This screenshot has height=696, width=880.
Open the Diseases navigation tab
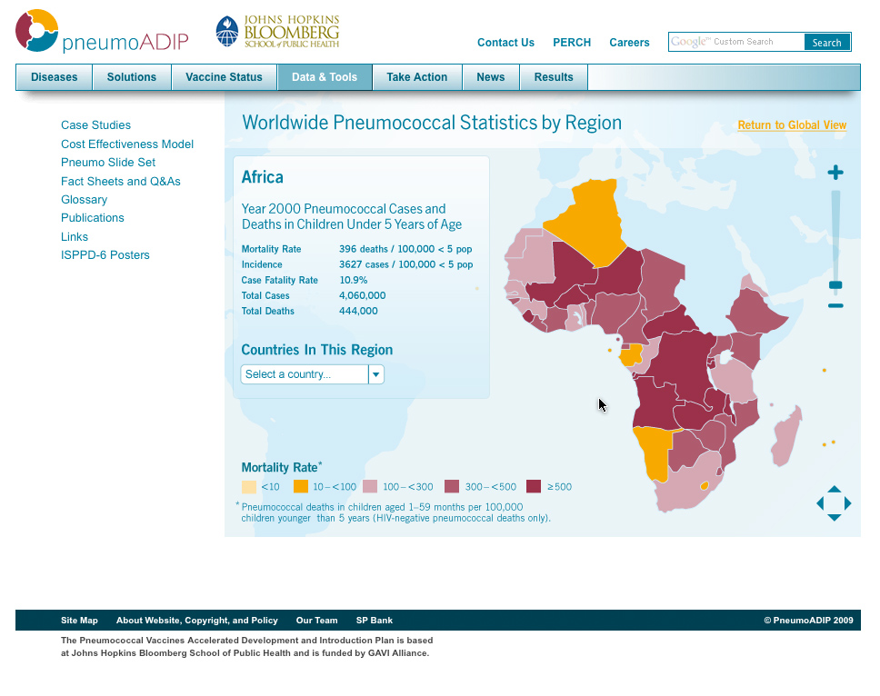coord(55,77)
